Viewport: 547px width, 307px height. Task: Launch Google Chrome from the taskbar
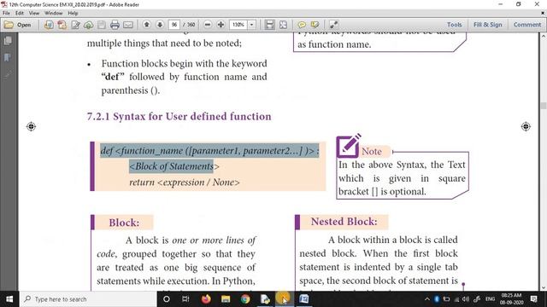245,299
